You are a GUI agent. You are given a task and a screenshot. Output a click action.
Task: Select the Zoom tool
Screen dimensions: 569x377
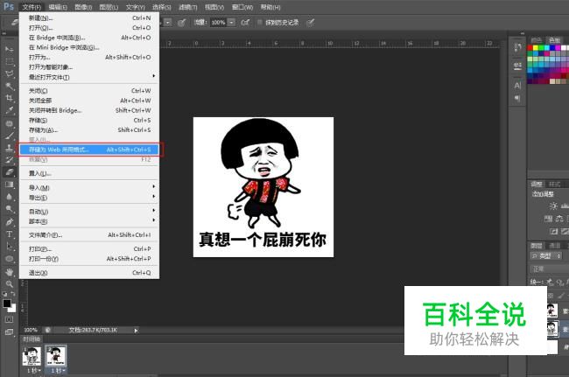pos(9,283)
